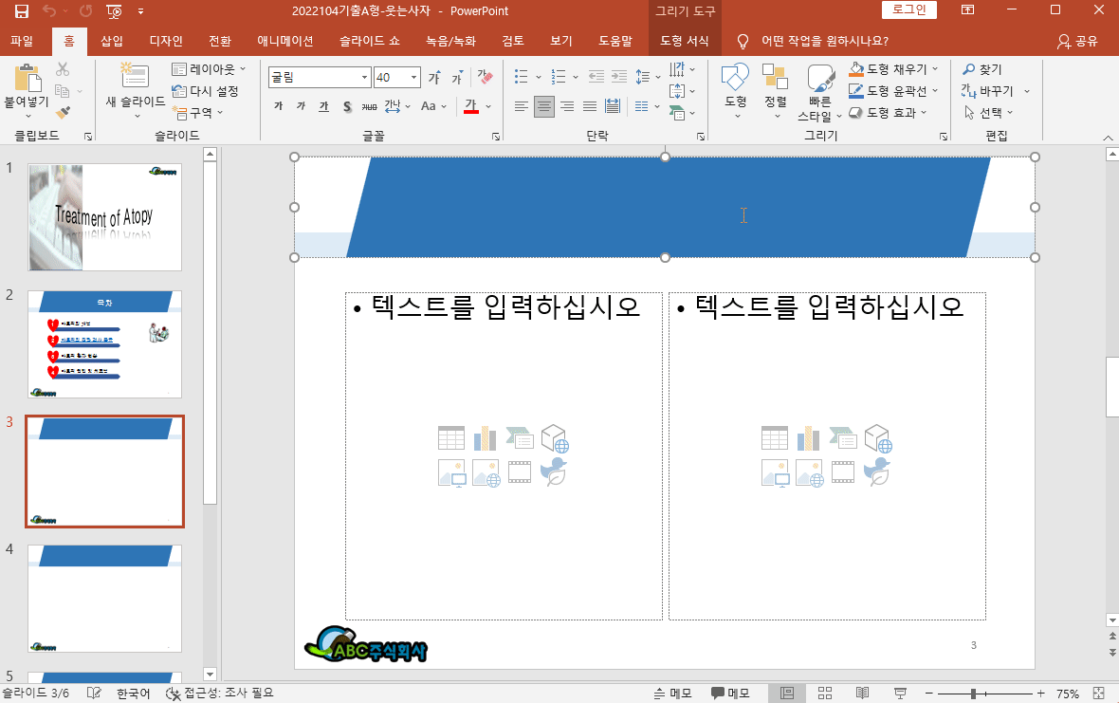Image resolution: width=1119 pixels, height=703 pixels.
Task: Toggle italic formatting
Action: click(x=302, y=106)
